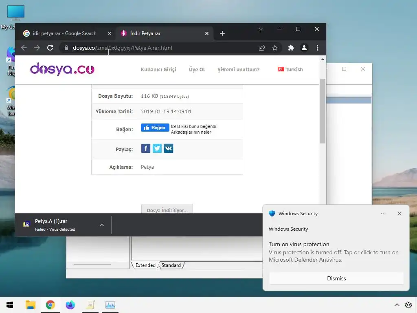Click the Chrome forward arrow
The width and height of the screenshot is (417, 313).
click(37, 48)
